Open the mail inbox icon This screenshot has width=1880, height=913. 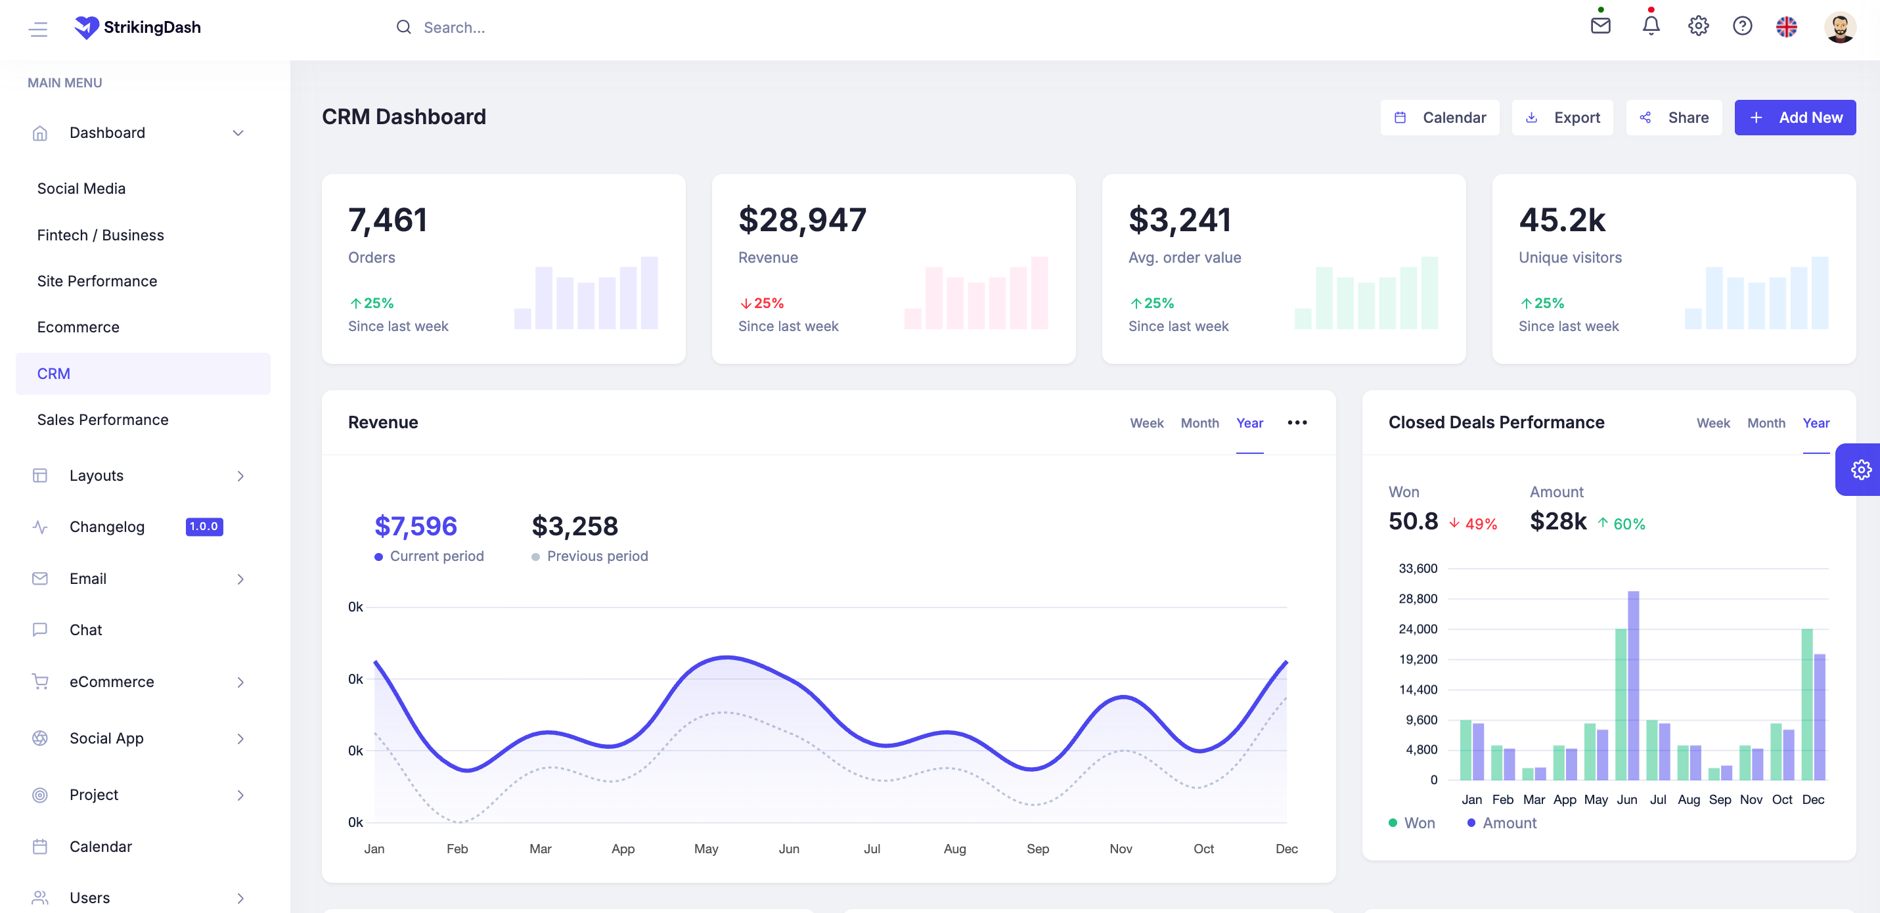click(1600, 27)
